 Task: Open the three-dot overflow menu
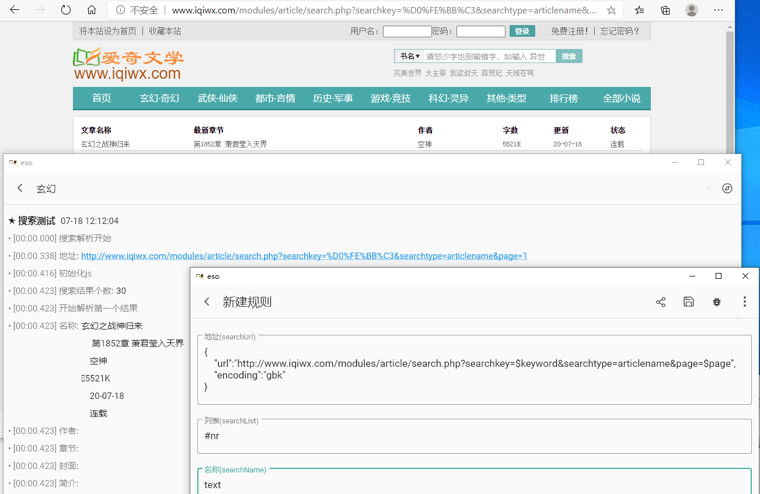tap(745, 302)
